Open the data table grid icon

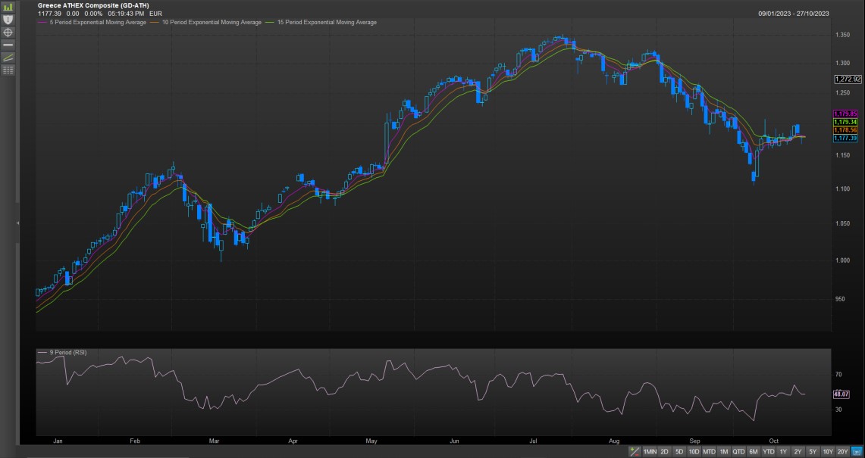pyautogui.click(x=8, y=70)
